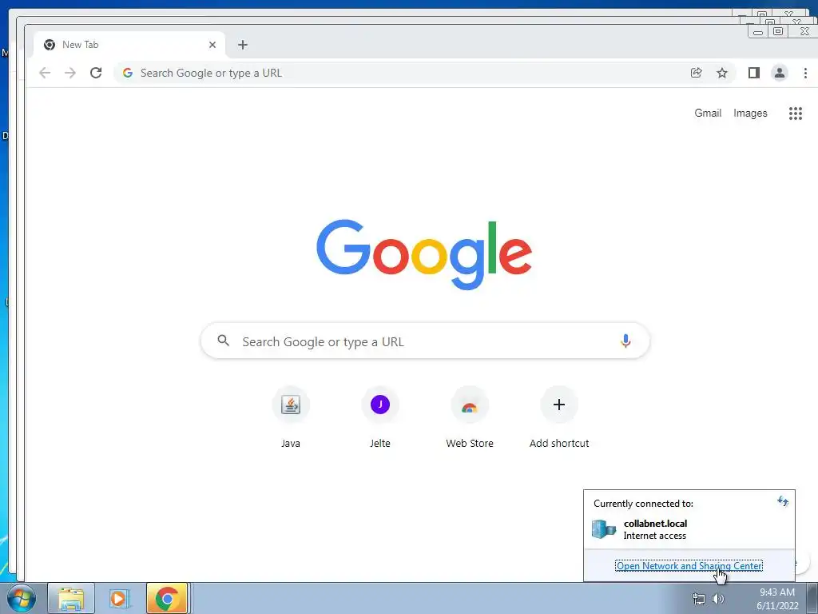The width and height of the screenshot is (818, 614).
Task: Click the forward navigation arrow
Action: (70, 73)
